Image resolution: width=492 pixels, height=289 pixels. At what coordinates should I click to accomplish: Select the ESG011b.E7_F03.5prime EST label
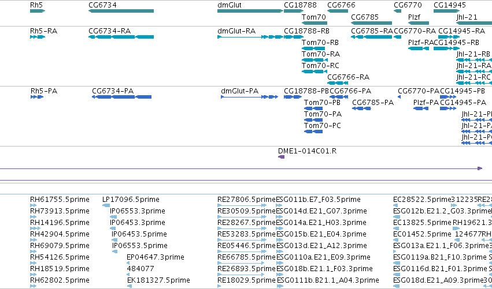click(318, 200)
